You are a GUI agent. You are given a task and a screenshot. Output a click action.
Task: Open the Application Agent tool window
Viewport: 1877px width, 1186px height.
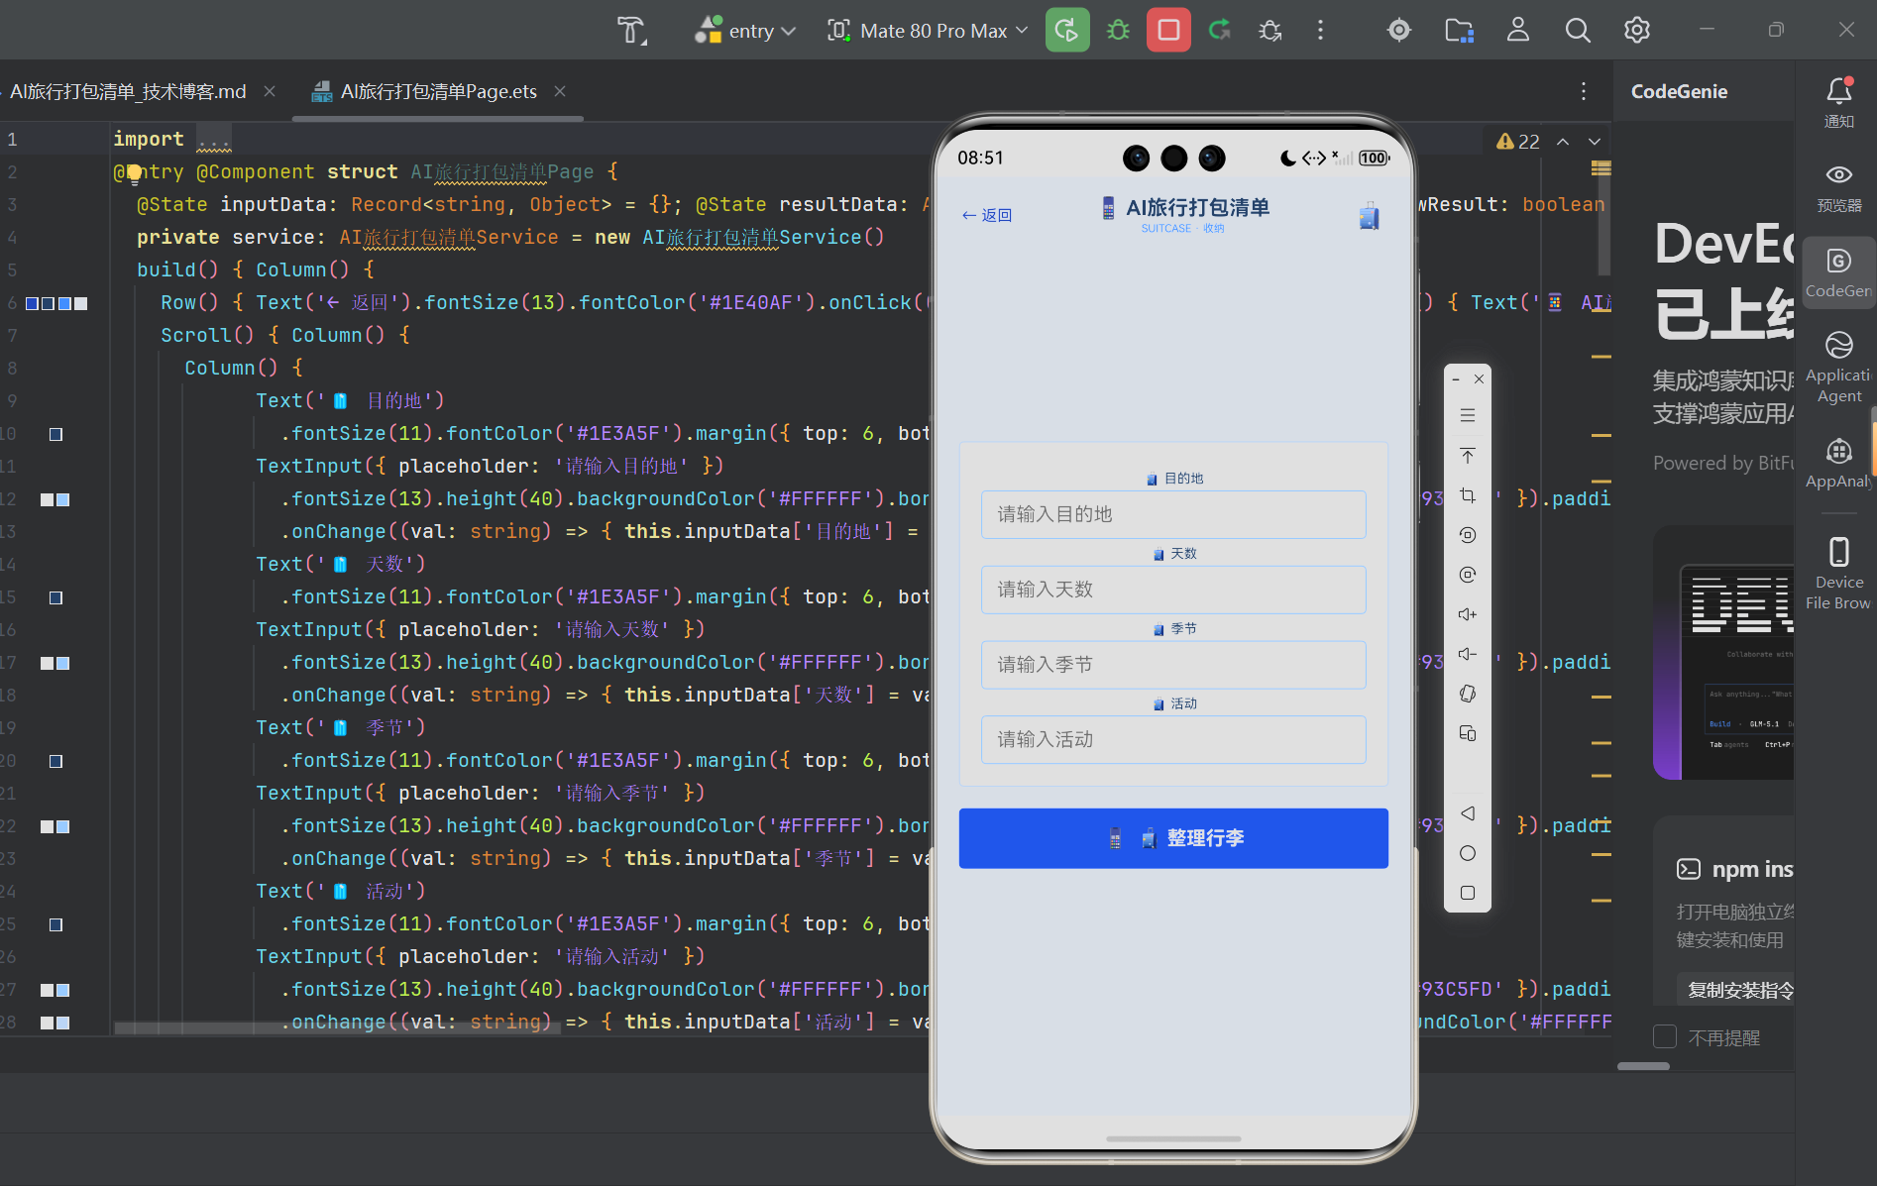click(1839, 367)
